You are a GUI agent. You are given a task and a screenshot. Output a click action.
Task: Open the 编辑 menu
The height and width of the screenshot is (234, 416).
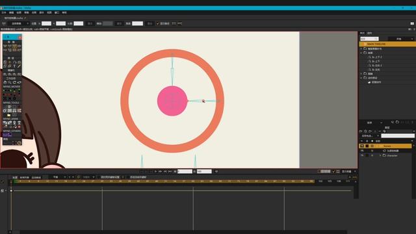tap(12, 12)
